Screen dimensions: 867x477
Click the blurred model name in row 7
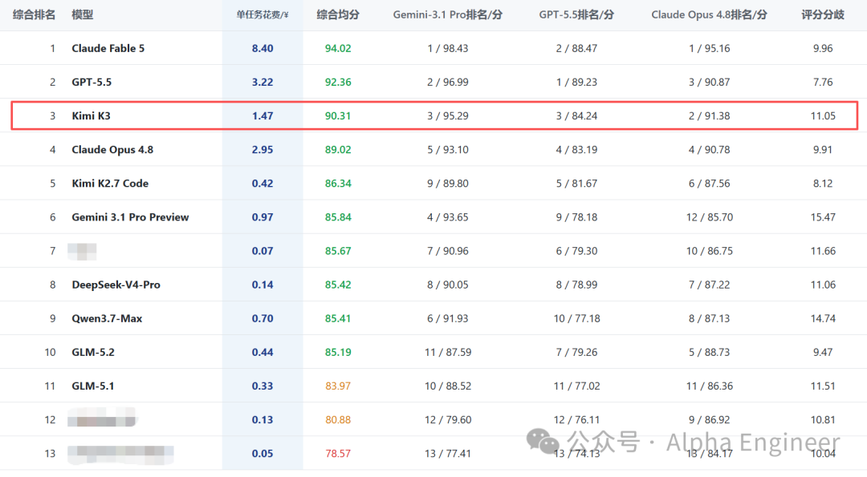click(x=82, y=251)
